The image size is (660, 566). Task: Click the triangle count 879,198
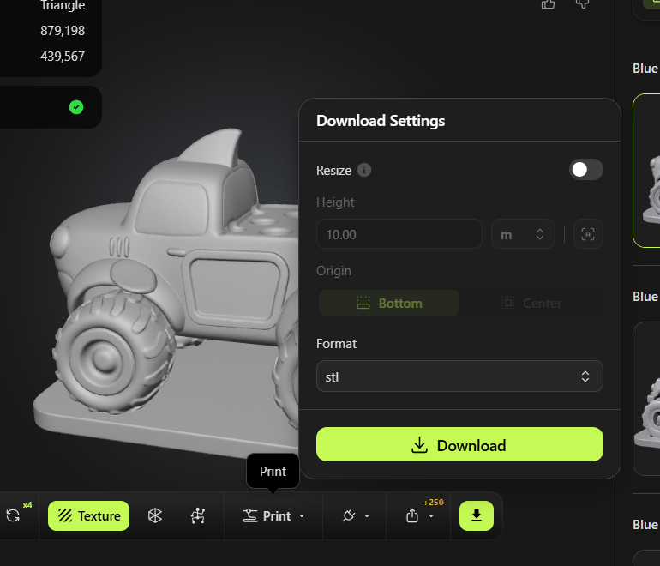coord(63,31)
